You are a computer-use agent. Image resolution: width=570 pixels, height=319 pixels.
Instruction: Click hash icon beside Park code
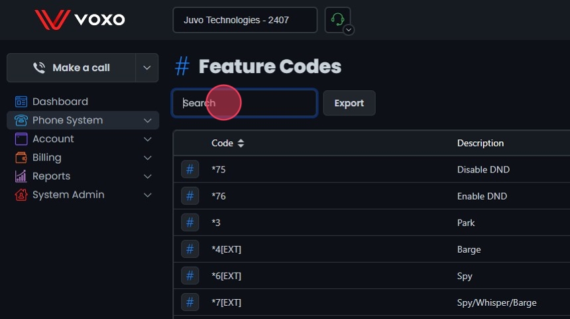click(x=190, y=223)
